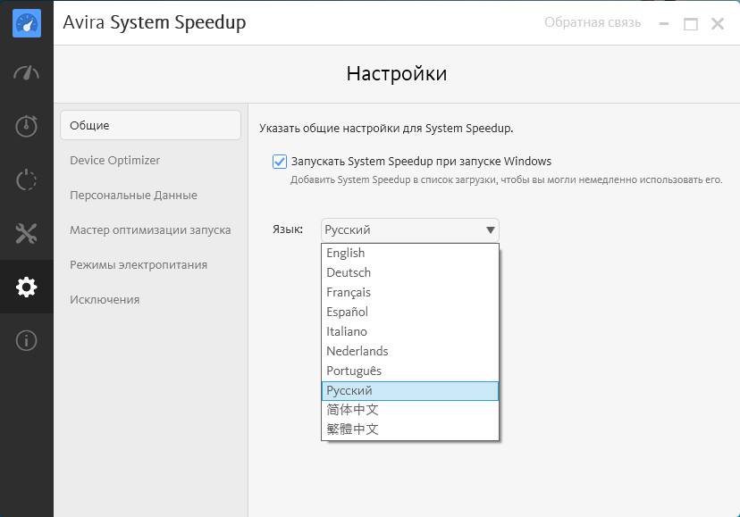
Task: Collapse the Язык dropdown arrow
Action: click(491, 230)
